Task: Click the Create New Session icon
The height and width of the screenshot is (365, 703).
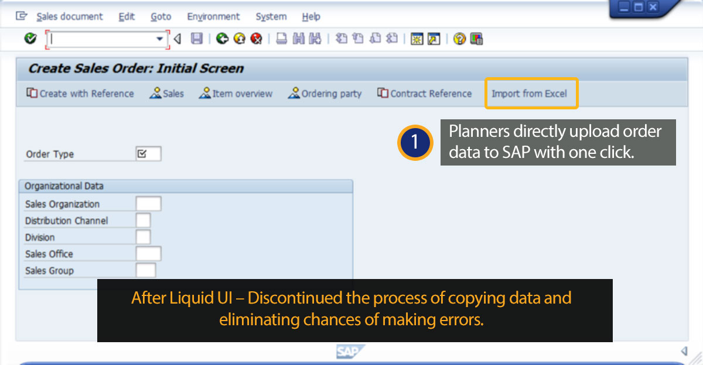Action: pyautogui.click(x=417, y=39)
